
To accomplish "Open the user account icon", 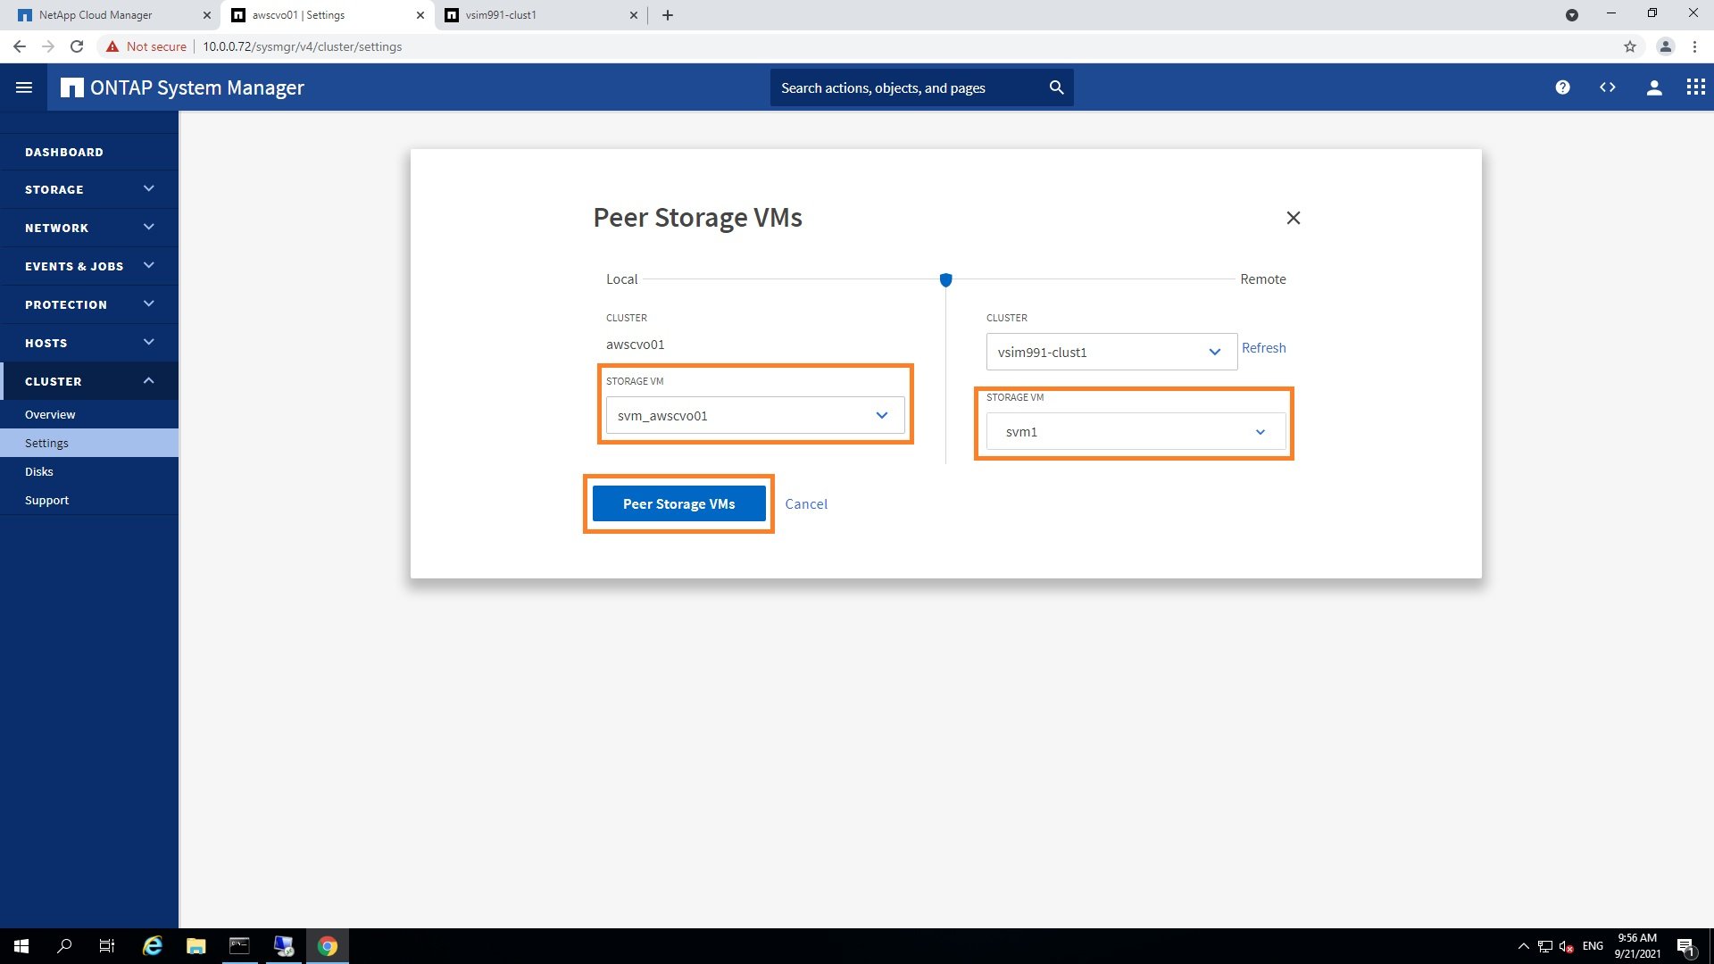I will pos(1653,87).
